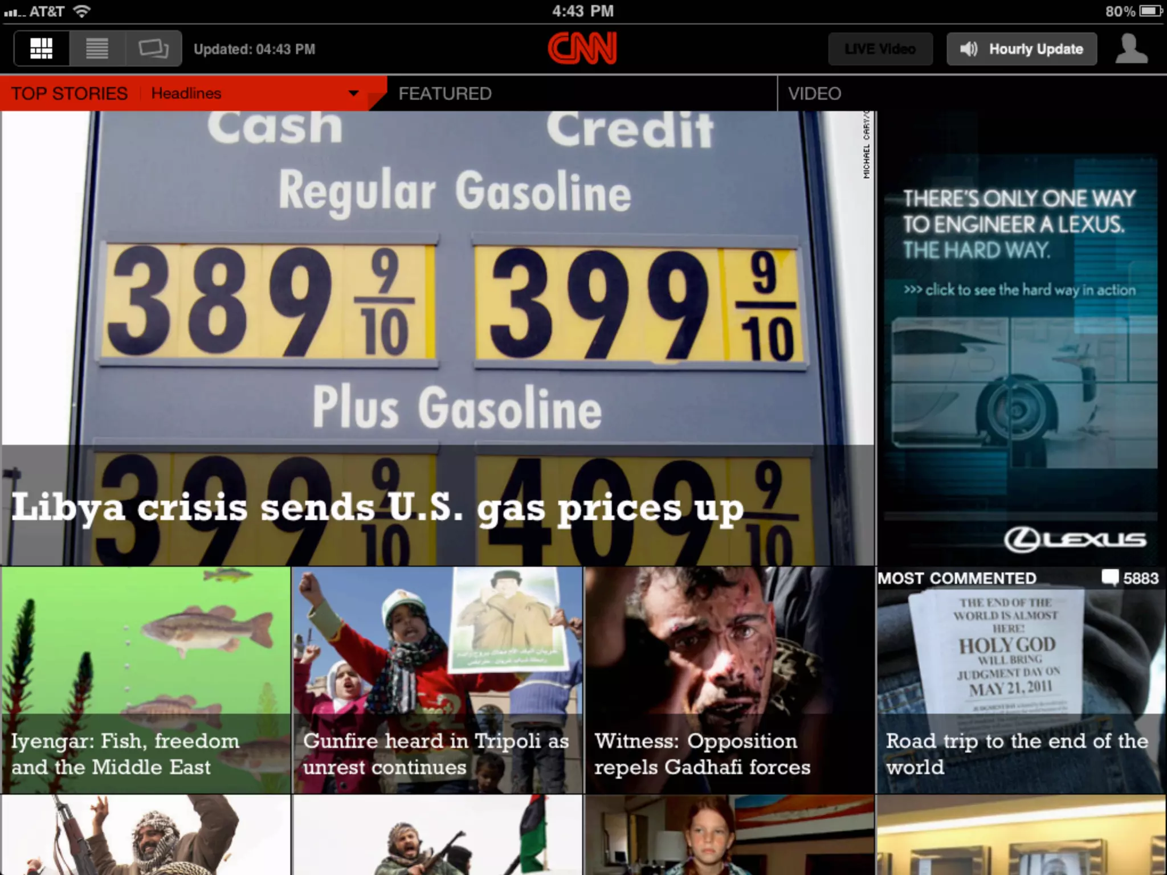Tap the CNN logo
This screenshot has height=875, width=1167.
click(x=582, y=48)
